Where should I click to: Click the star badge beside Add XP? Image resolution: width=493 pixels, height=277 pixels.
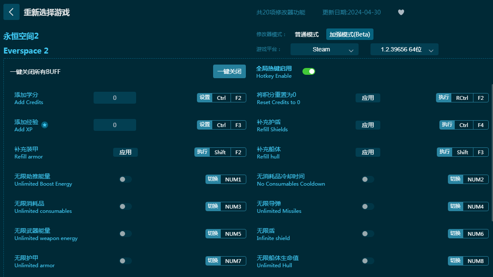[45, 125]
